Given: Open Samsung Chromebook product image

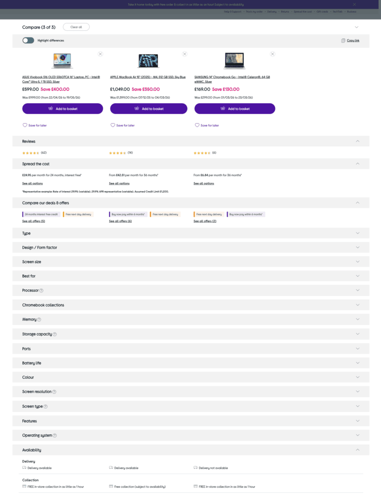Looking at the screenshot, I should (235, 61).
